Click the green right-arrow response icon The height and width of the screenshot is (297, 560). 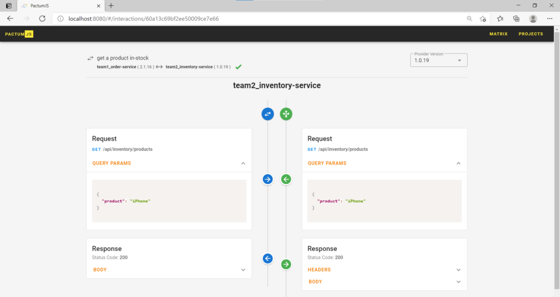286,265
